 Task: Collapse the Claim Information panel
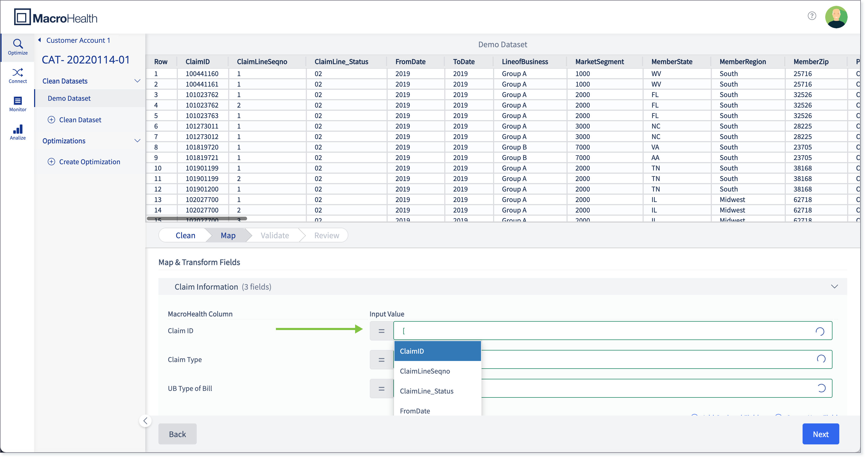click(834, 286)
